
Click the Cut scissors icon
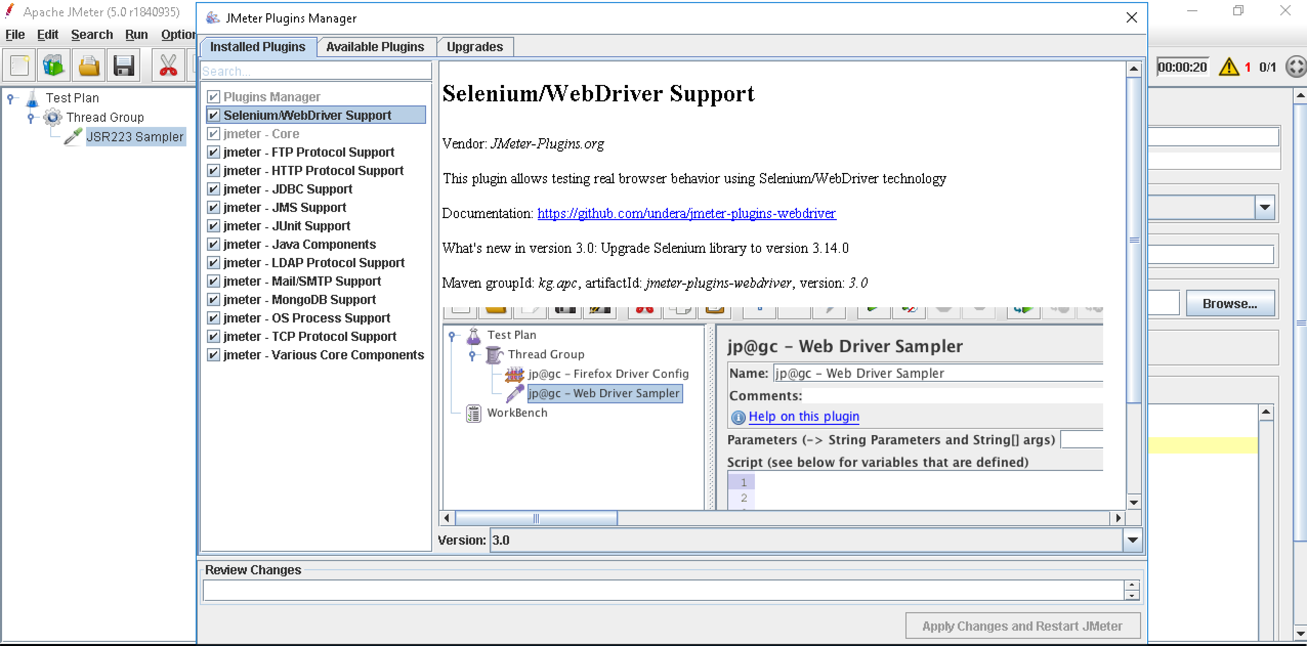pos(168,66)
